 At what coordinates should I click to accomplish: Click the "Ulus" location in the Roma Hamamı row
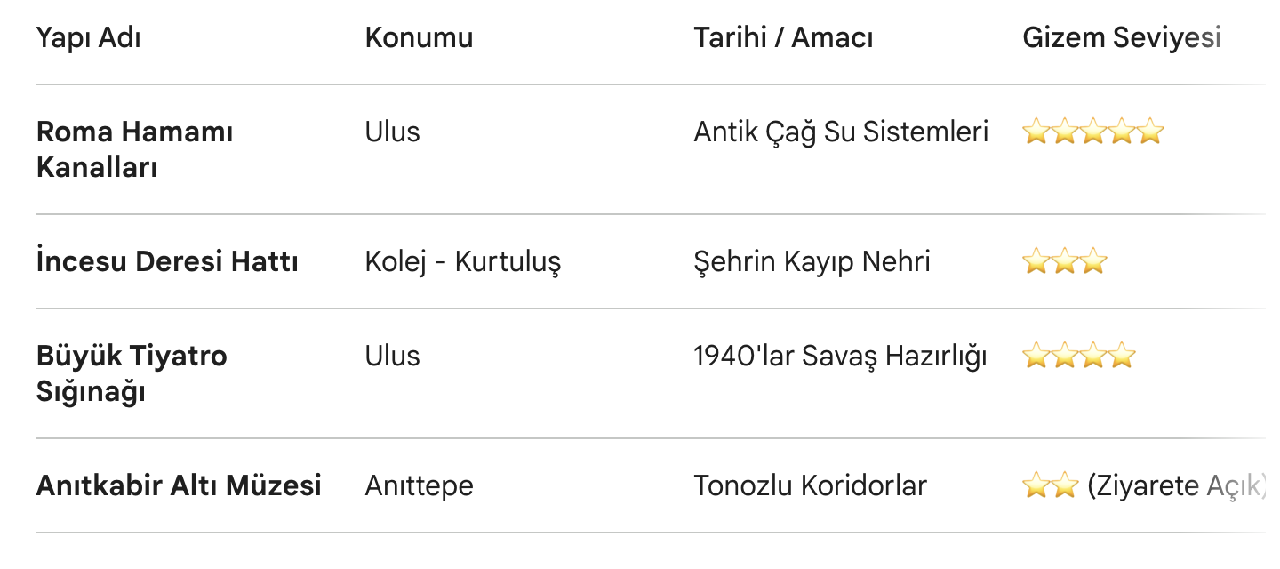click(392, 132)
